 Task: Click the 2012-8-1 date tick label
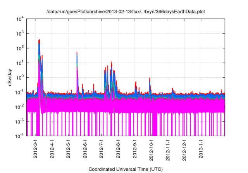pyautogui.click(x=118, y=148)
